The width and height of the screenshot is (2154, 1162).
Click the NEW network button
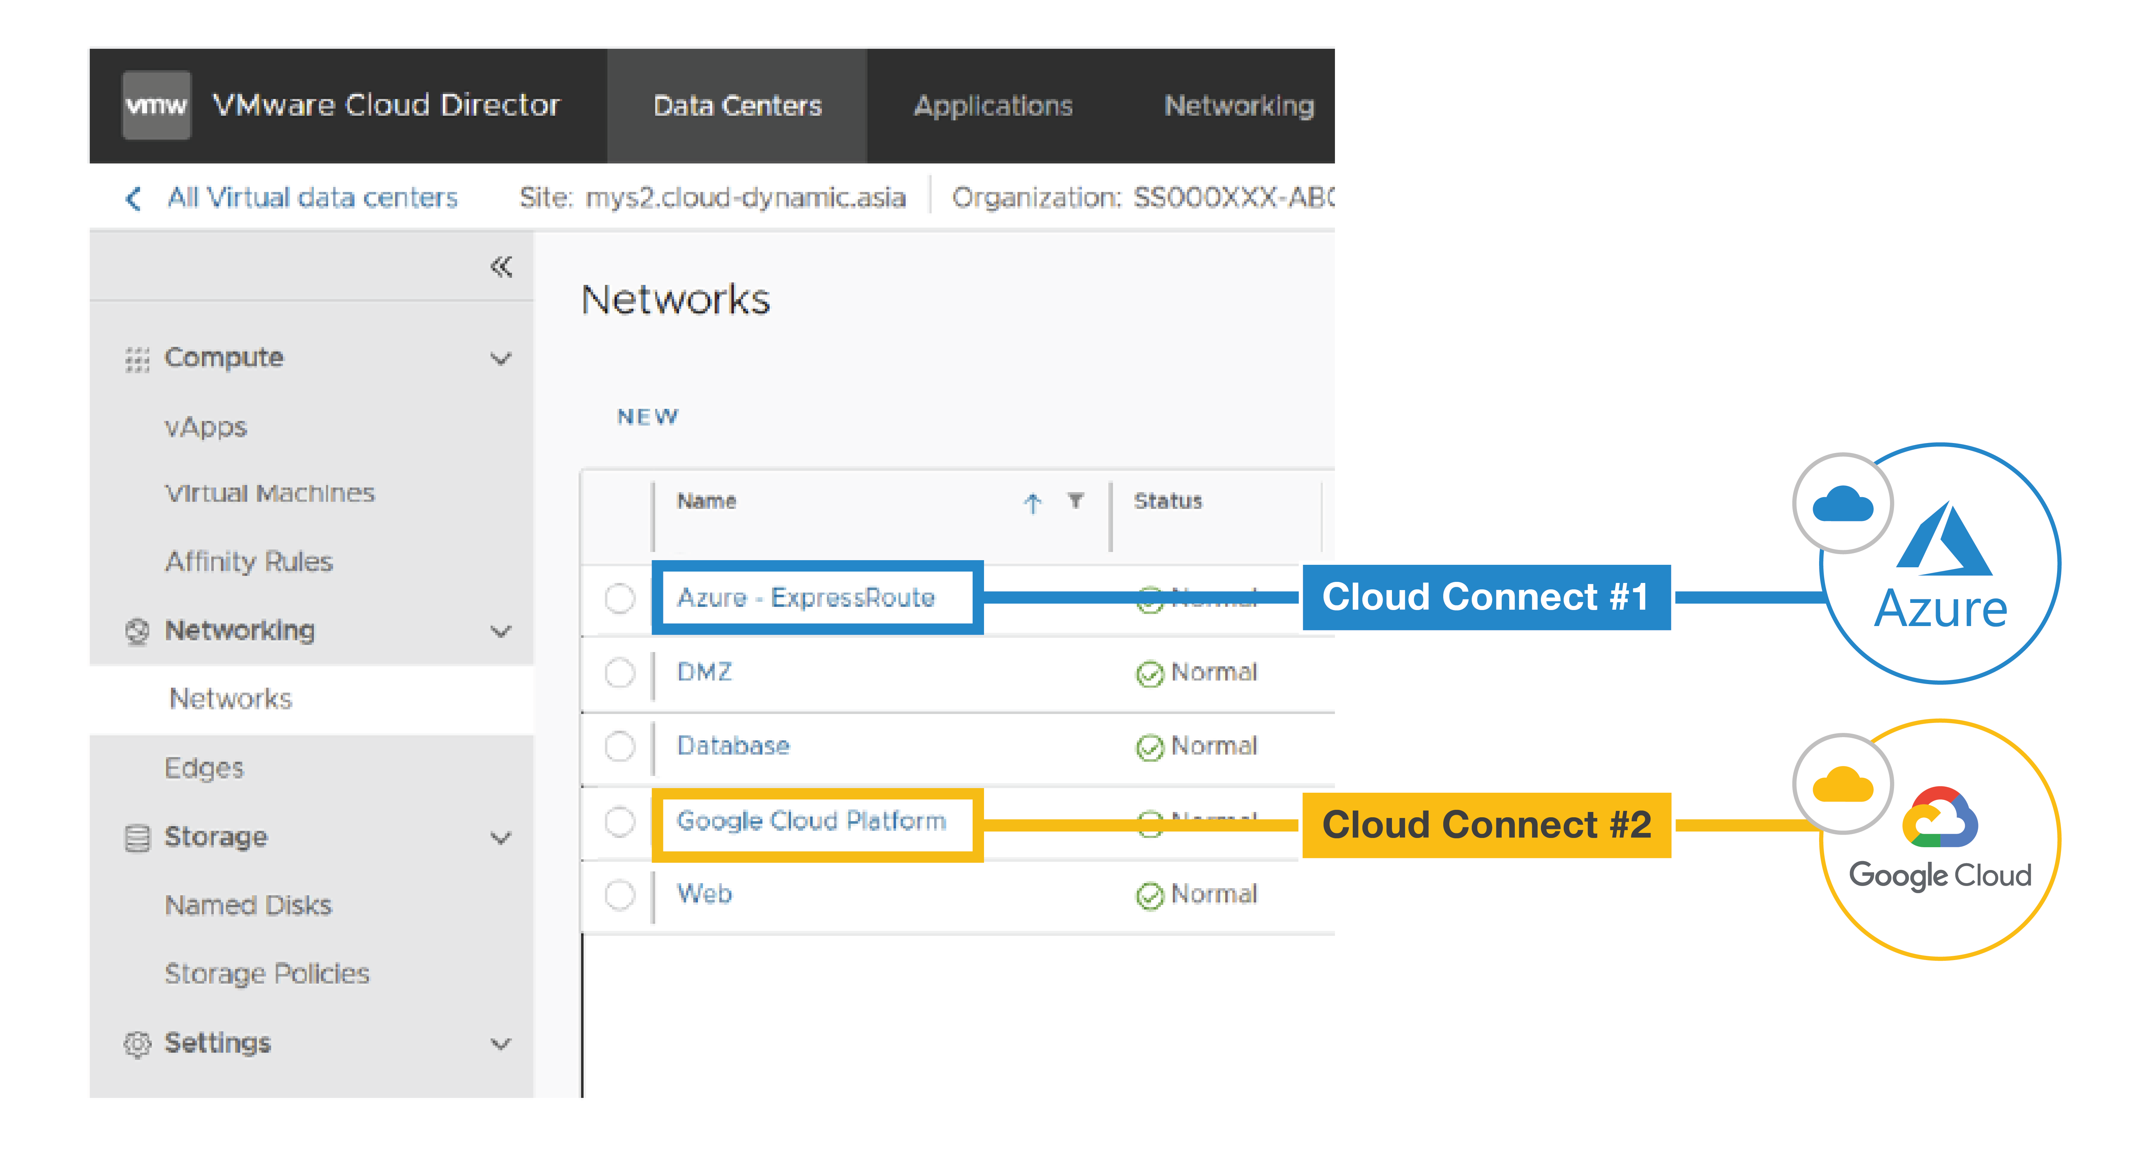click(x=647, y=417)
